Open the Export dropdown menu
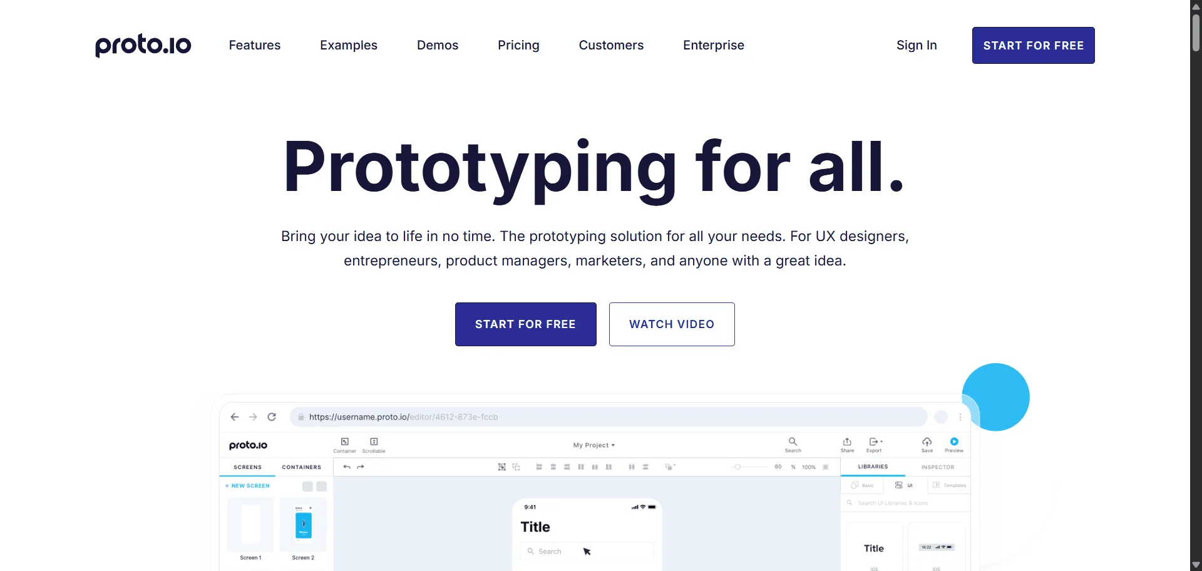 point(875,442)
